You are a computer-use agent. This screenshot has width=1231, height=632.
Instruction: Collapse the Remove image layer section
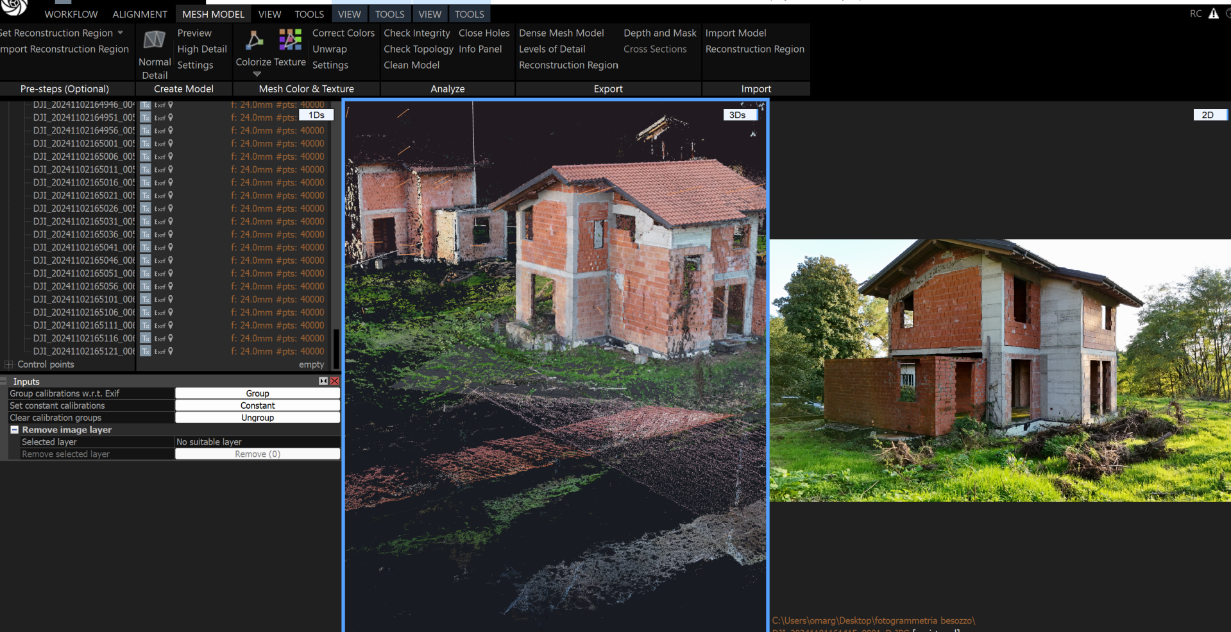[x=14, y=430]
